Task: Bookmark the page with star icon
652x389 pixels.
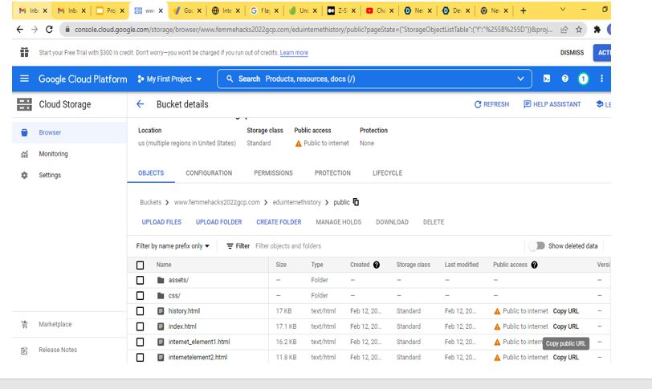Action: [578, 29]
